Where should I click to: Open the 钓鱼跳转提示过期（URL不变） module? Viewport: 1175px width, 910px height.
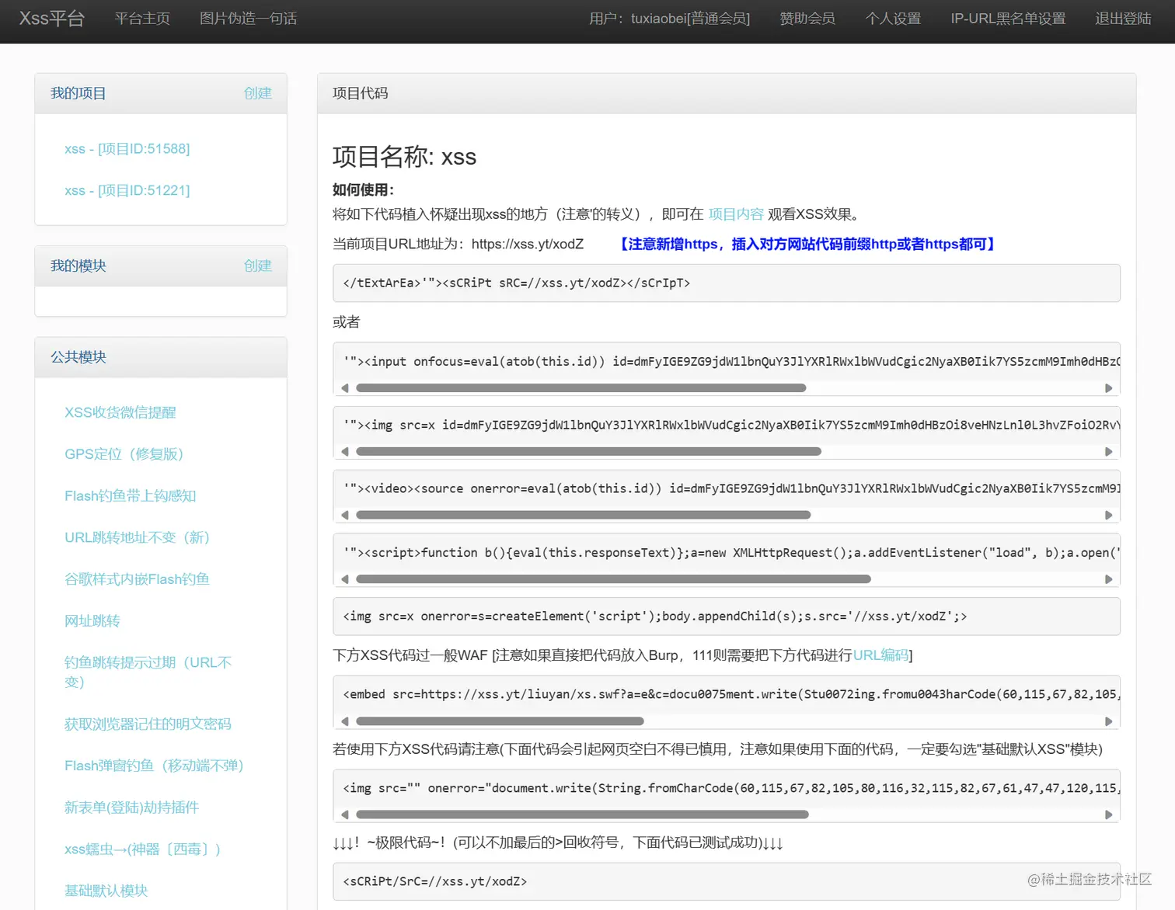(148, 672)
